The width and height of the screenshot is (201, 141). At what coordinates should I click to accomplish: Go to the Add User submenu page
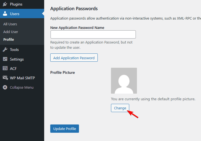pyautogui.click(x=11, y=32)
